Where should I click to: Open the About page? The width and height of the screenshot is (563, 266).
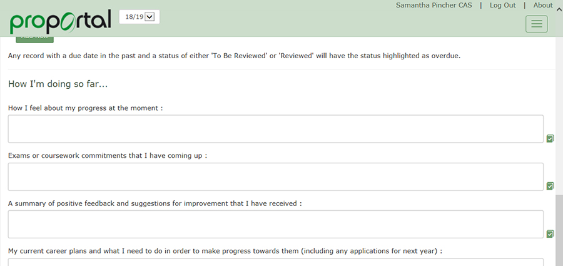tap(542, 5)
